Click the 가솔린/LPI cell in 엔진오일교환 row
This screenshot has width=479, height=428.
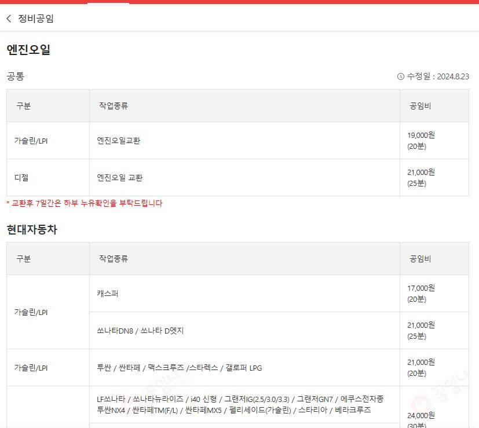[x=48, y=141]
